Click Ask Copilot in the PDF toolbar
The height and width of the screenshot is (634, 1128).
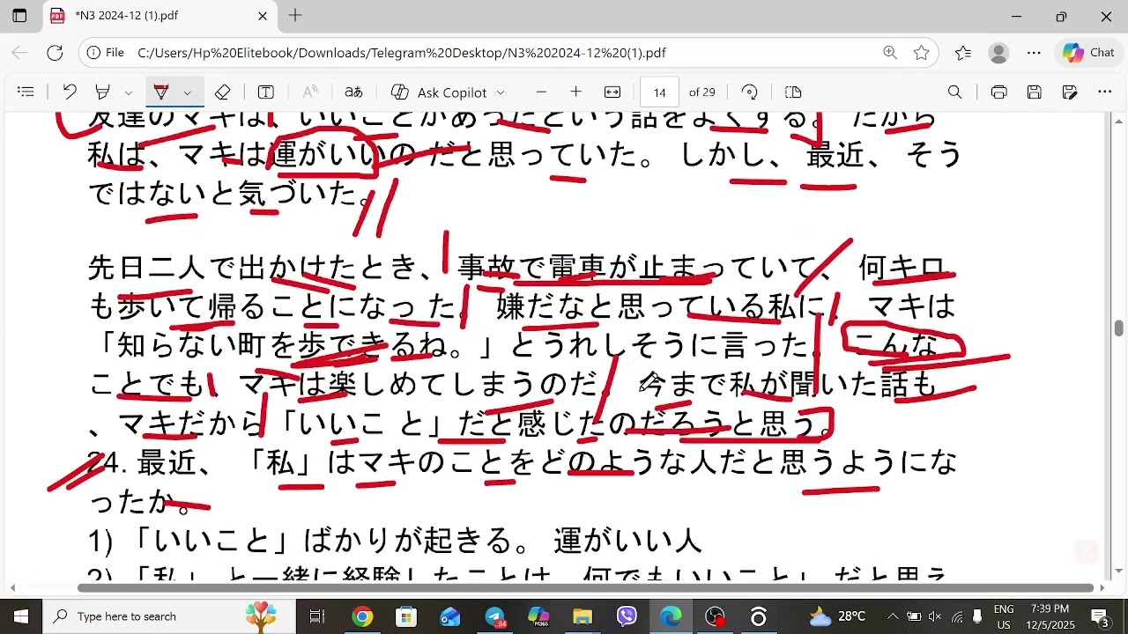point(439,92)
